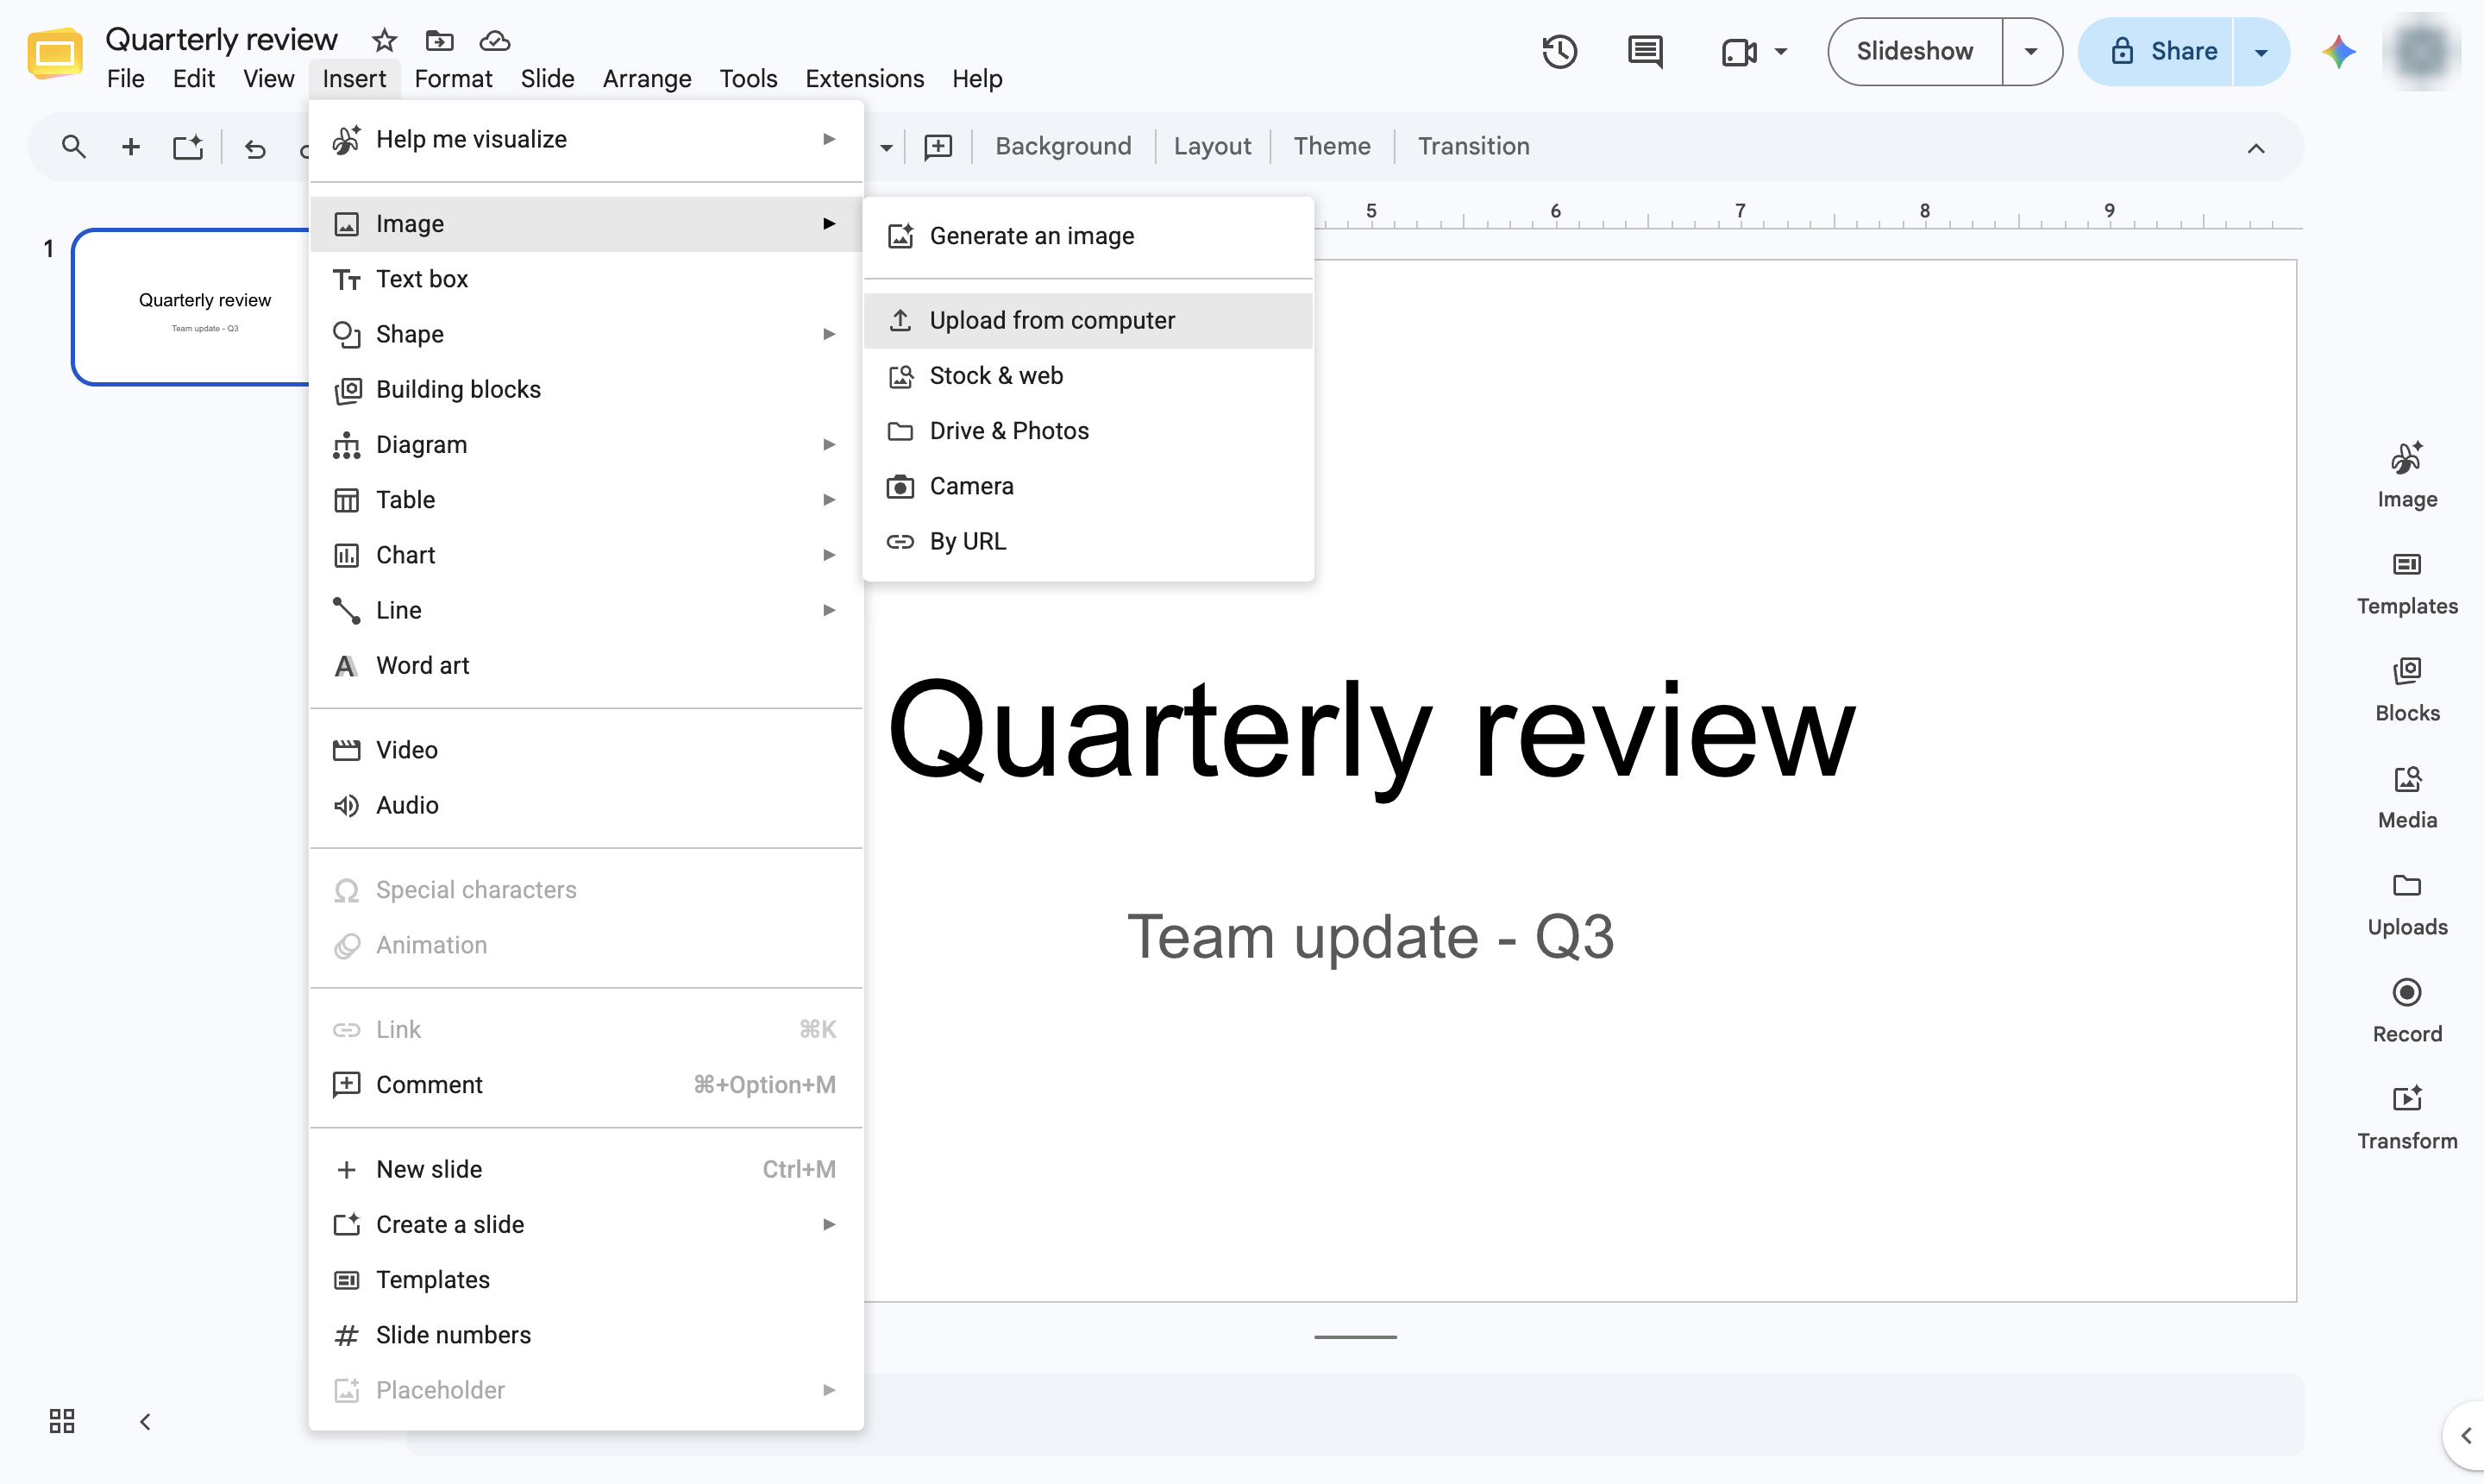Expand the Share options dropdown arrow
This screenshot has height=1484, width=2484.
coord(2260,52)
